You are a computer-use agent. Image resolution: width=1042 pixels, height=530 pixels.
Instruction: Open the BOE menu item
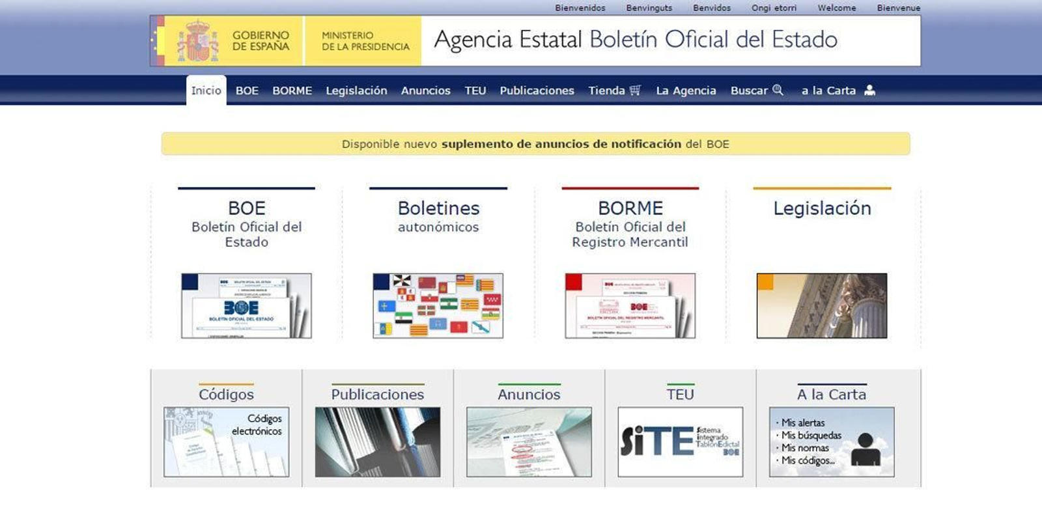tap(247, 91)
